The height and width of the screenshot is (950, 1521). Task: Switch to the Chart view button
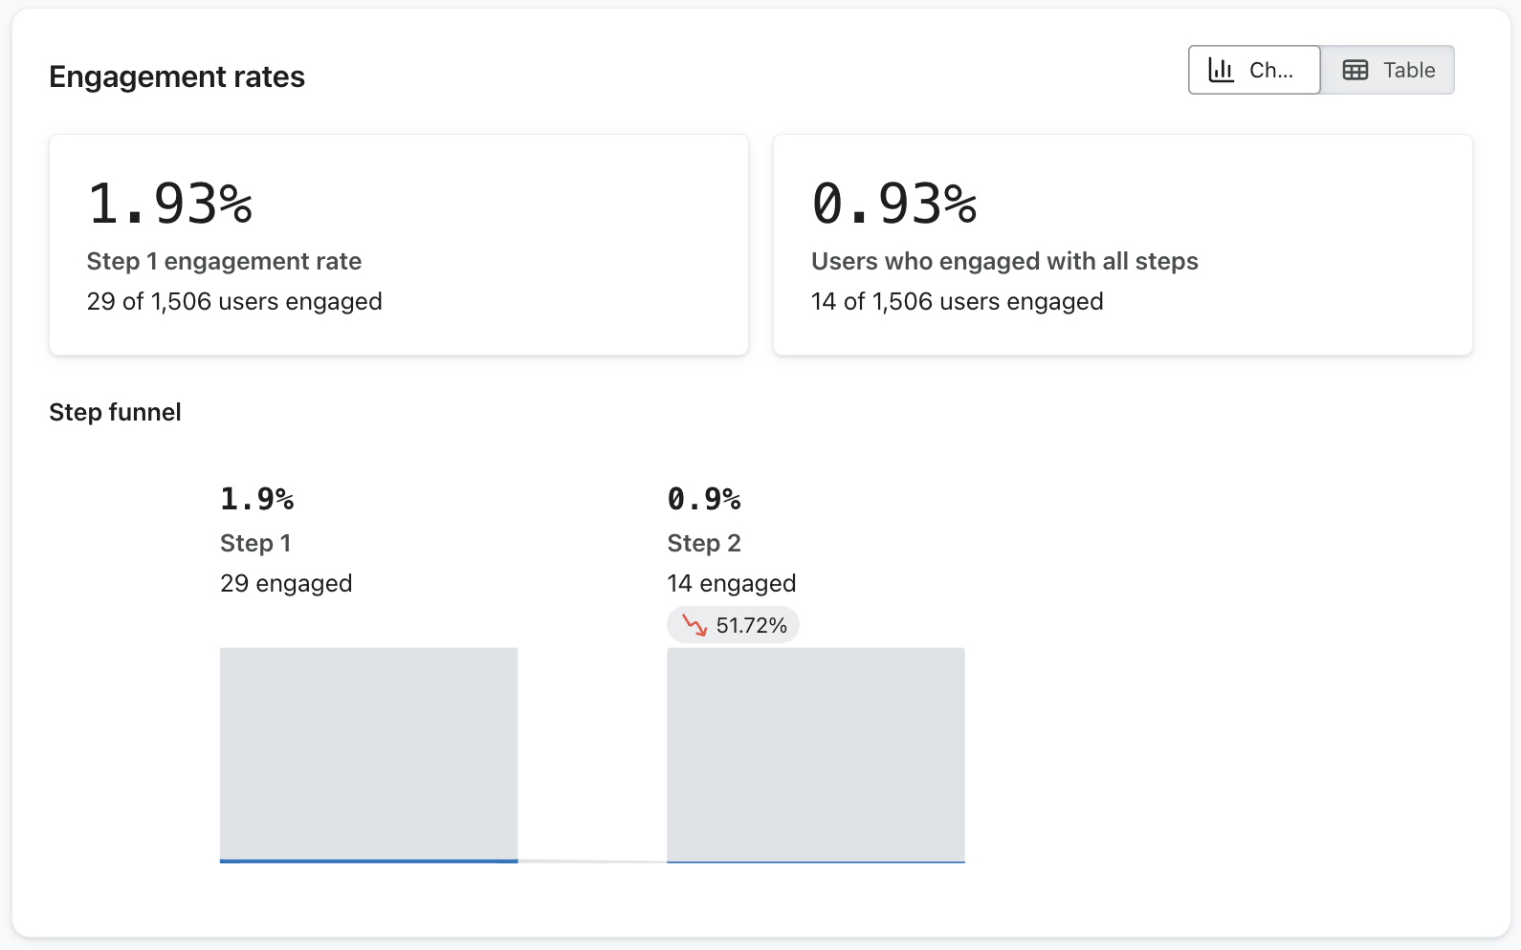(1254, 70)
